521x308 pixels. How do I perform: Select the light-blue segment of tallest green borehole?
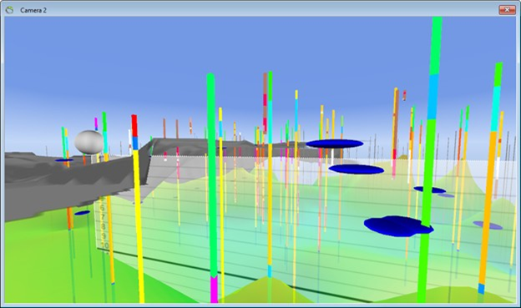pos(432,96)
